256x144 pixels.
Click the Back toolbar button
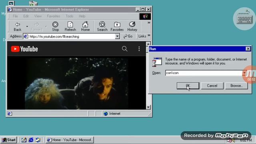coord(18,27)
